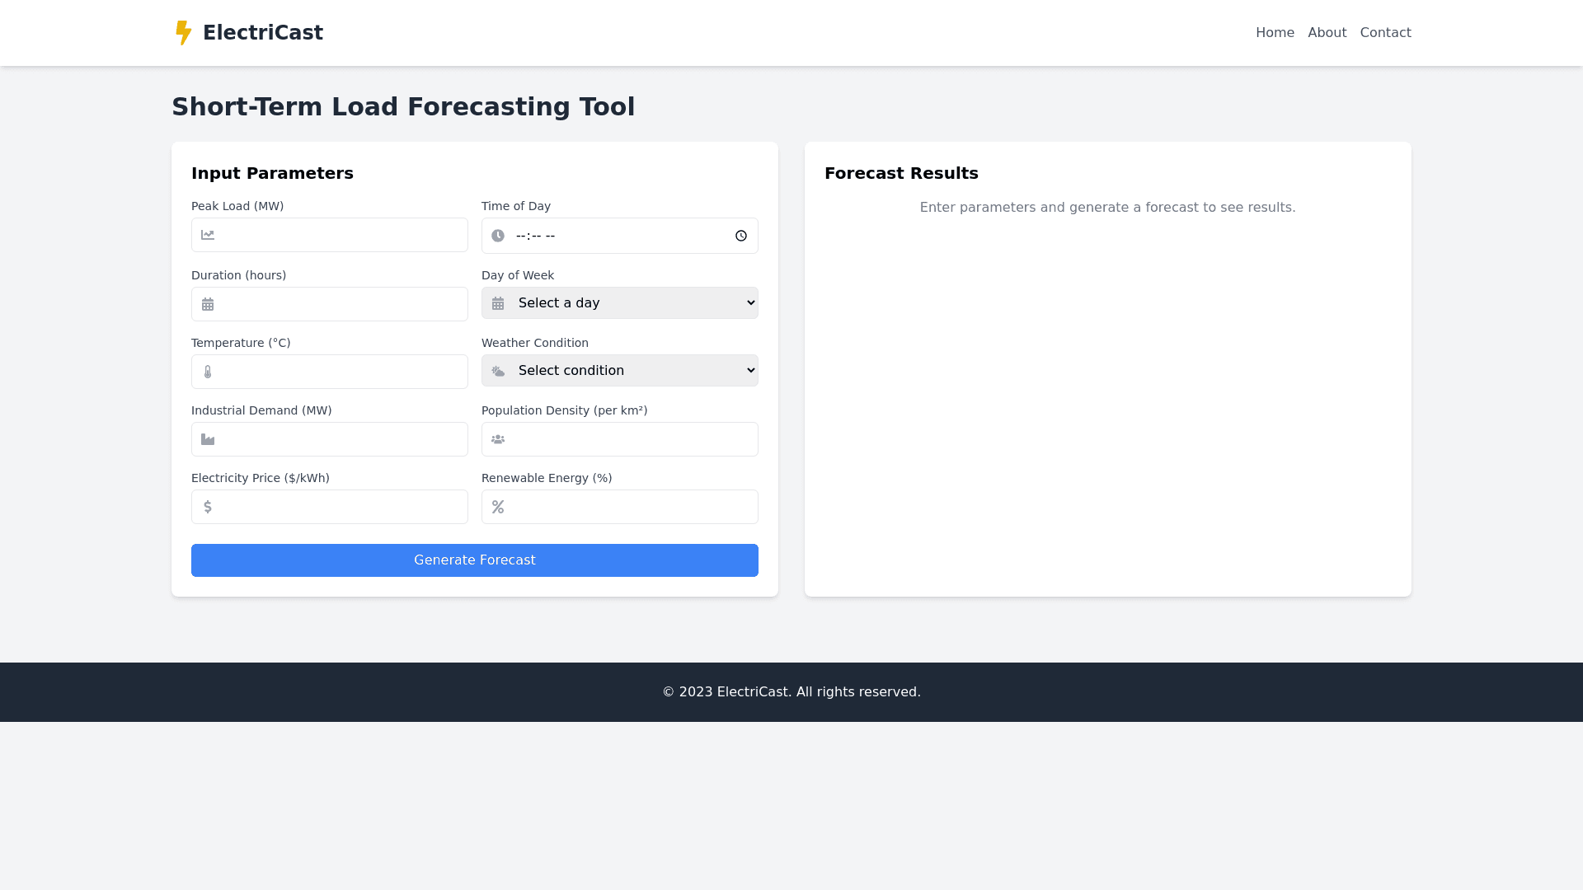The height and width of the screenshot is (890, 1583).
Task: Click the people icon in Population Density field
Action: (x=498, y=440)
